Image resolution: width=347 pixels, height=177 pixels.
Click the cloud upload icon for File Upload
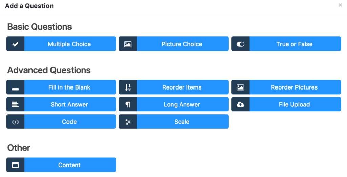240,104
